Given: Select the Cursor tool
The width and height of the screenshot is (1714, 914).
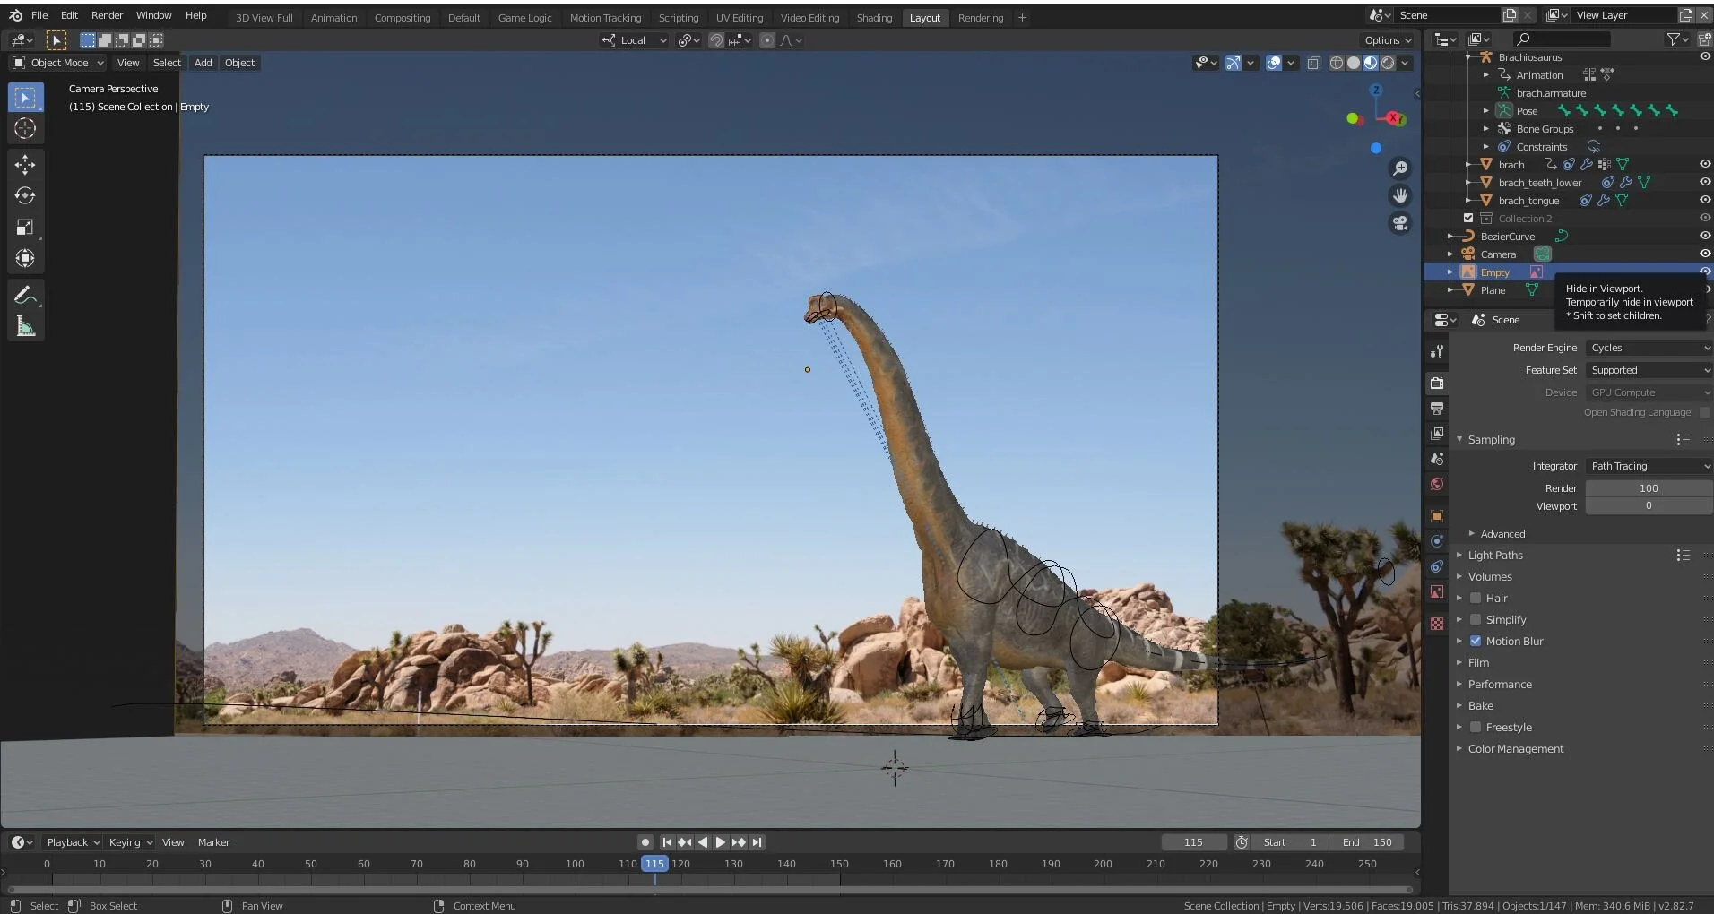Looking at the screenshot, I should pyautogui.click(x=25, y=128).
